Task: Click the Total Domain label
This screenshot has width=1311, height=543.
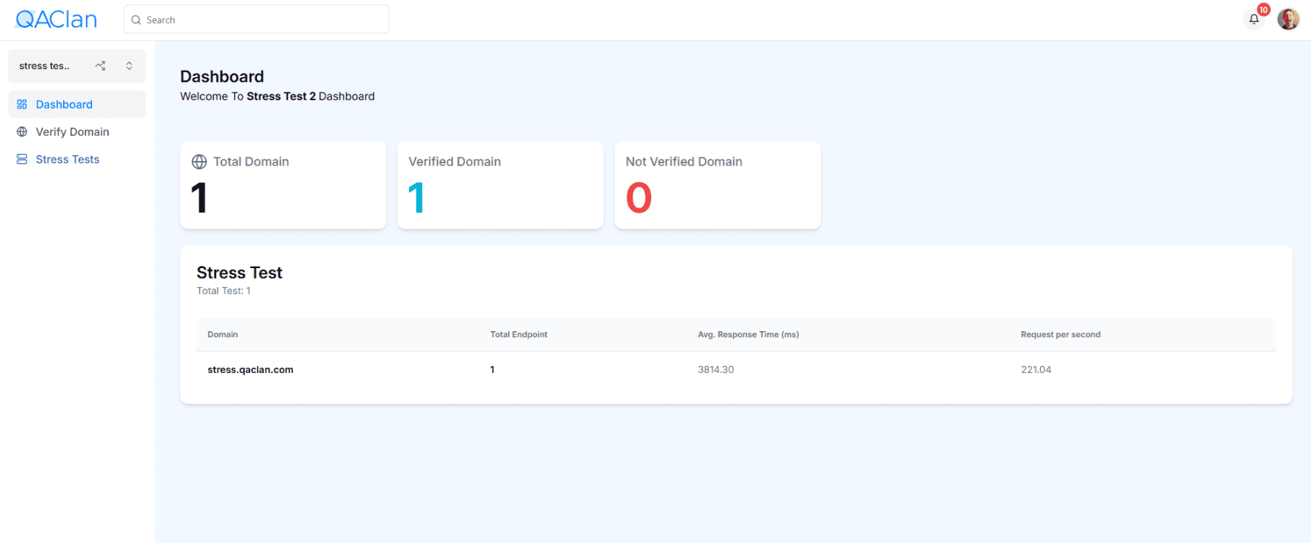Action: coord(251,162)
